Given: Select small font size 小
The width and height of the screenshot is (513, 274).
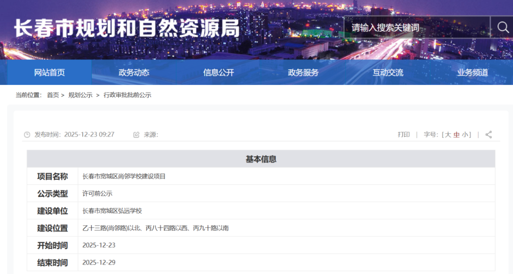Looking at the screenshot, I should pos(464,134).
